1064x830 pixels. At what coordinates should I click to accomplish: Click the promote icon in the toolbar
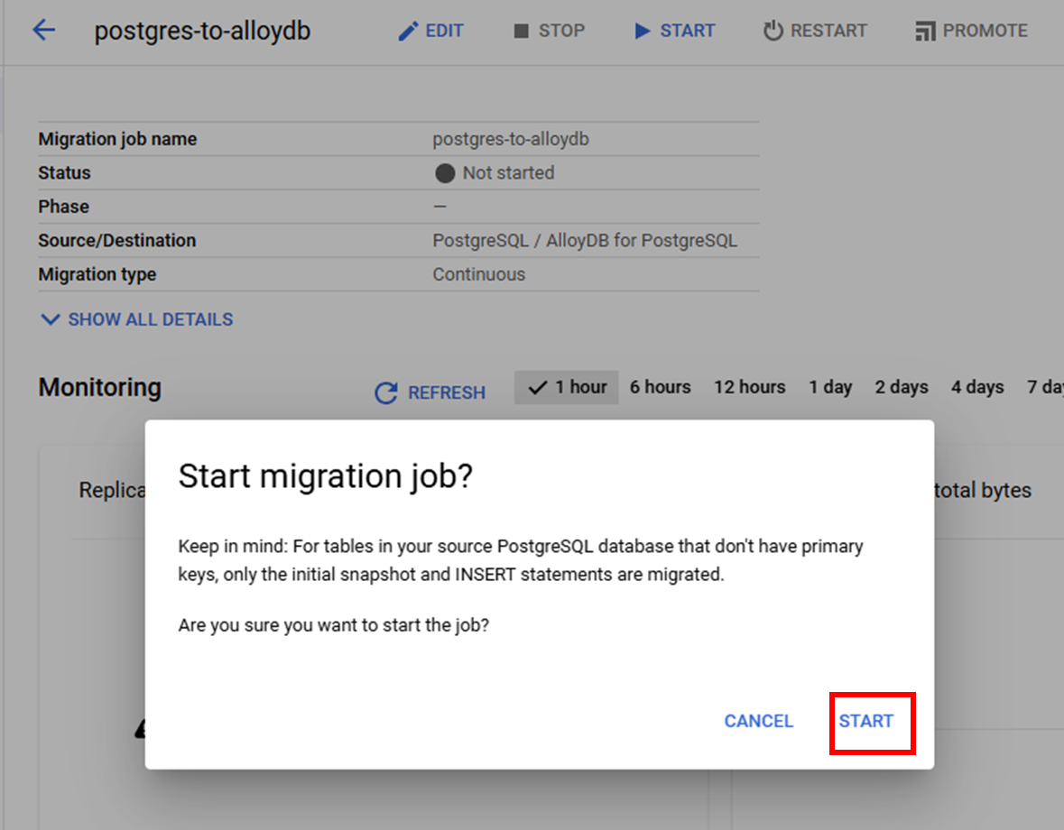pos(925,32)
